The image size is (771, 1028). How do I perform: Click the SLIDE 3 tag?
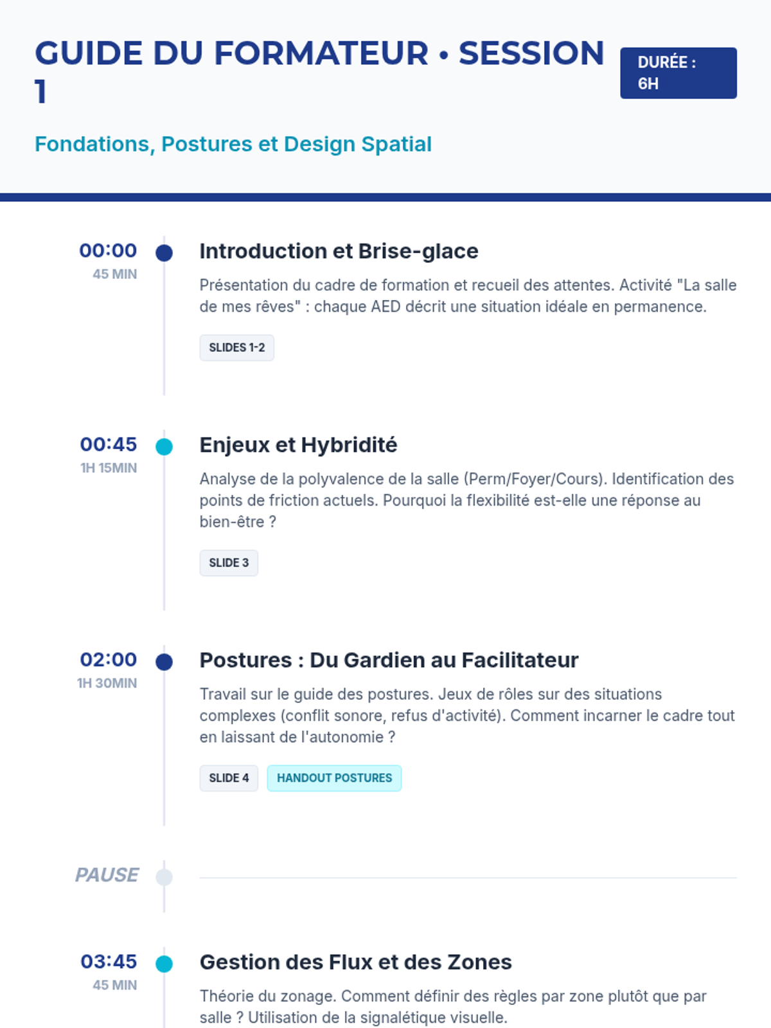[x=228, y=563]
